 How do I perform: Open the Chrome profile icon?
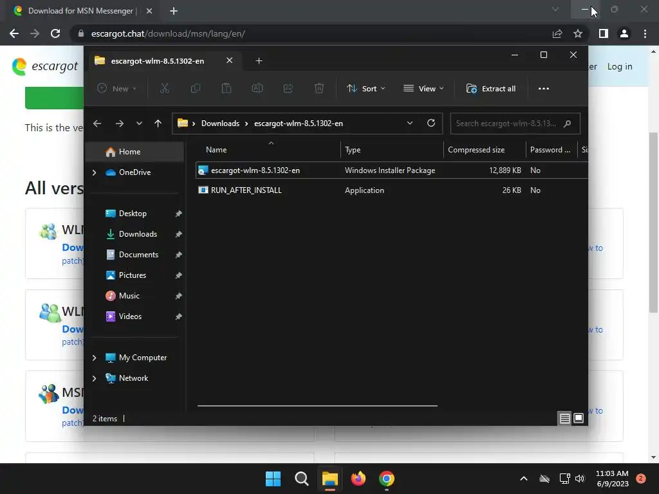(x=624, y=33)
